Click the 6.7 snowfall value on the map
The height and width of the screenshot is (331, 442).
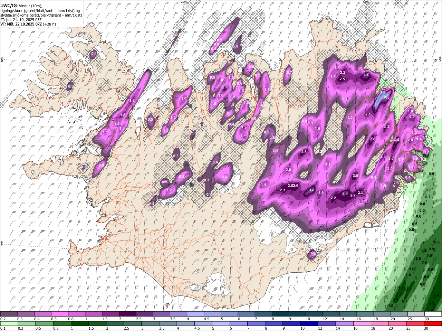pos(383,93)
